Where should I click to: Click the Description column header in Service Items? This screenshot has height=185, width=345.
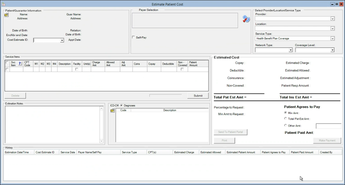pos(64,64)
